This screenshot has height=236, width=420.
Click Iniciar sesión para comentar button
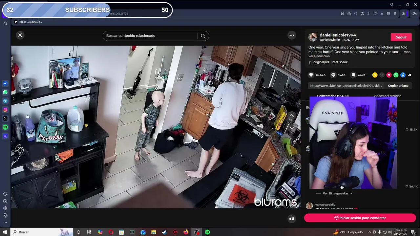point(360,218)
